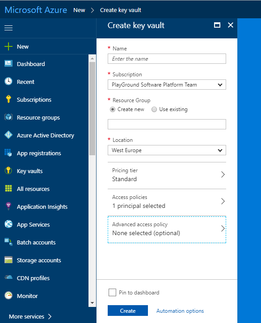
Task: Select the Use existing radio button
Action: click(x=154, y=109)
